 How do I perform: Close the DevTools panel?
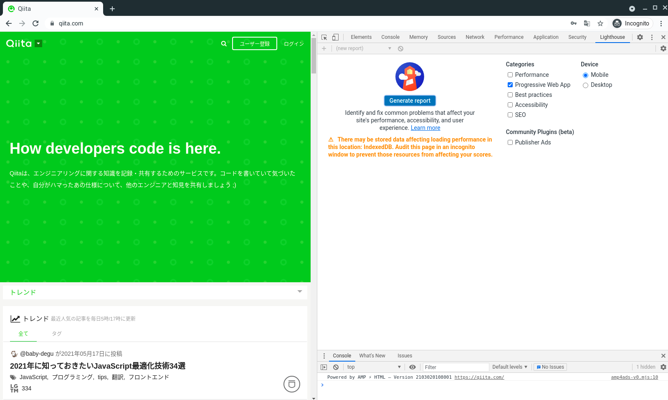coord(663,37)
